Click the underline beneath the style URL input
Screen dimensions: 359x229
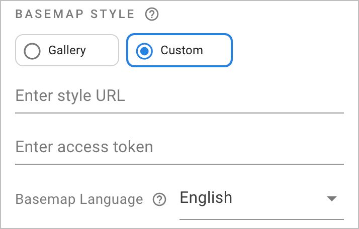coord(179,112)
